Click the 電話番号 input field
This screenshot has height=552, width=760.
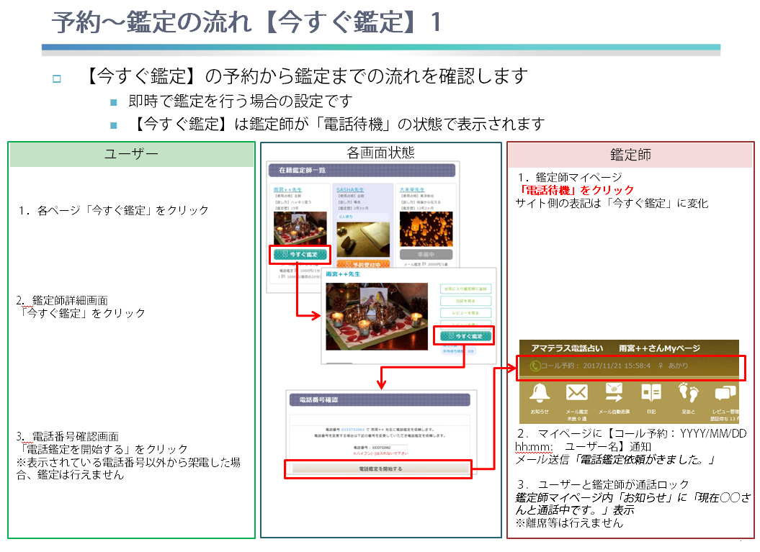[x=388, y=448]
